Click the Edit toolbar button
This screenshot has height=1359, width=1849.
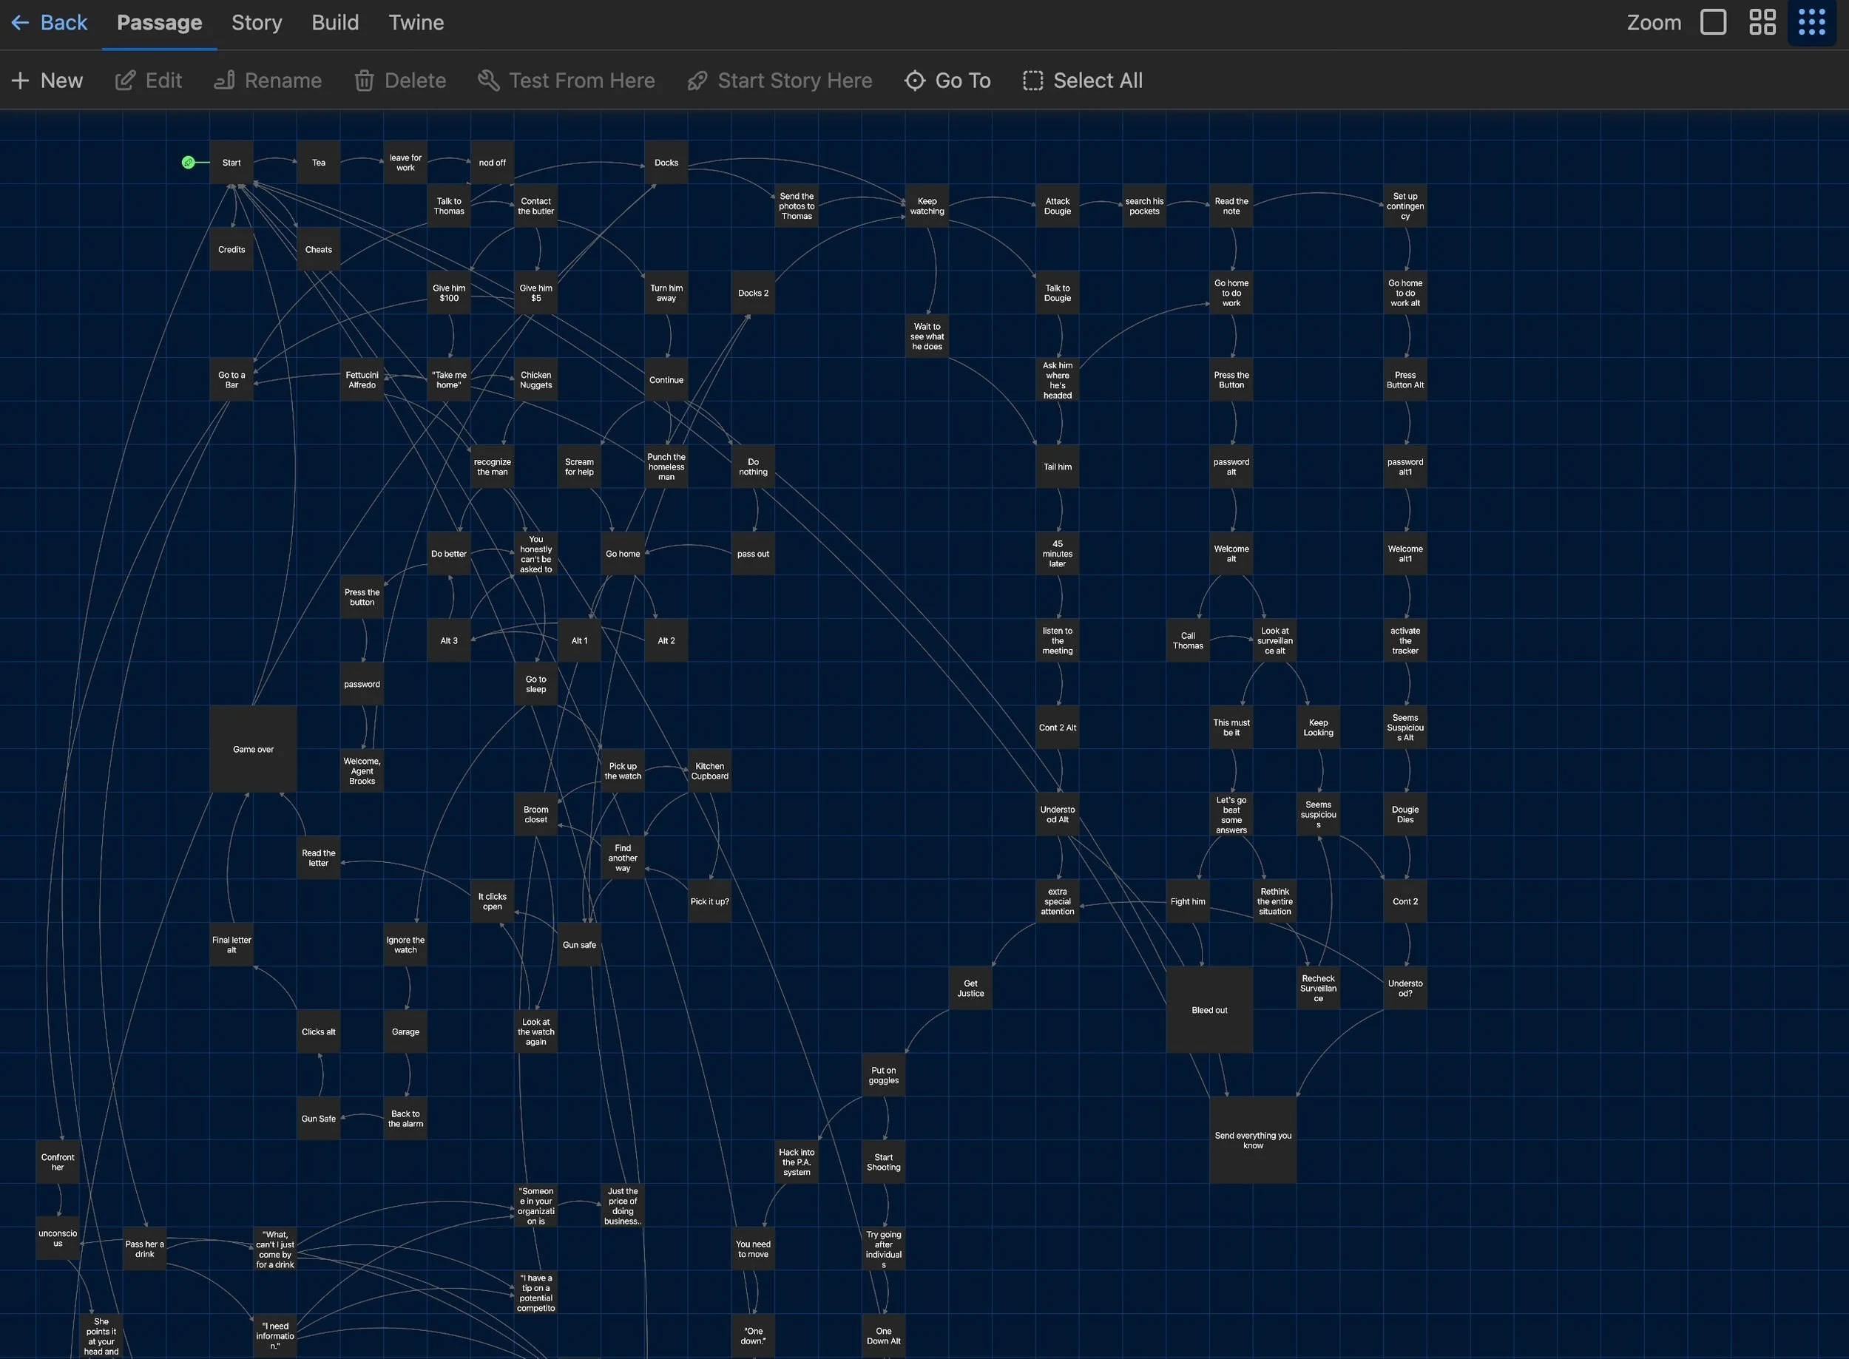[148, 81]
